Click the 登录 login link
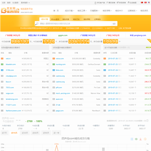 9,3
